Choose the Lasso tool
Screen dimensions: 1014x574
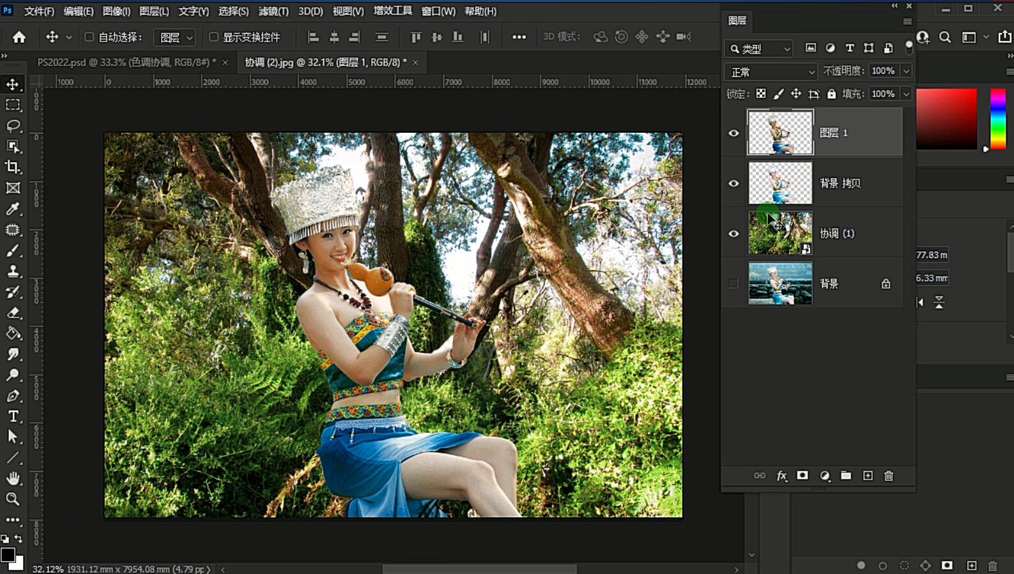13,126
